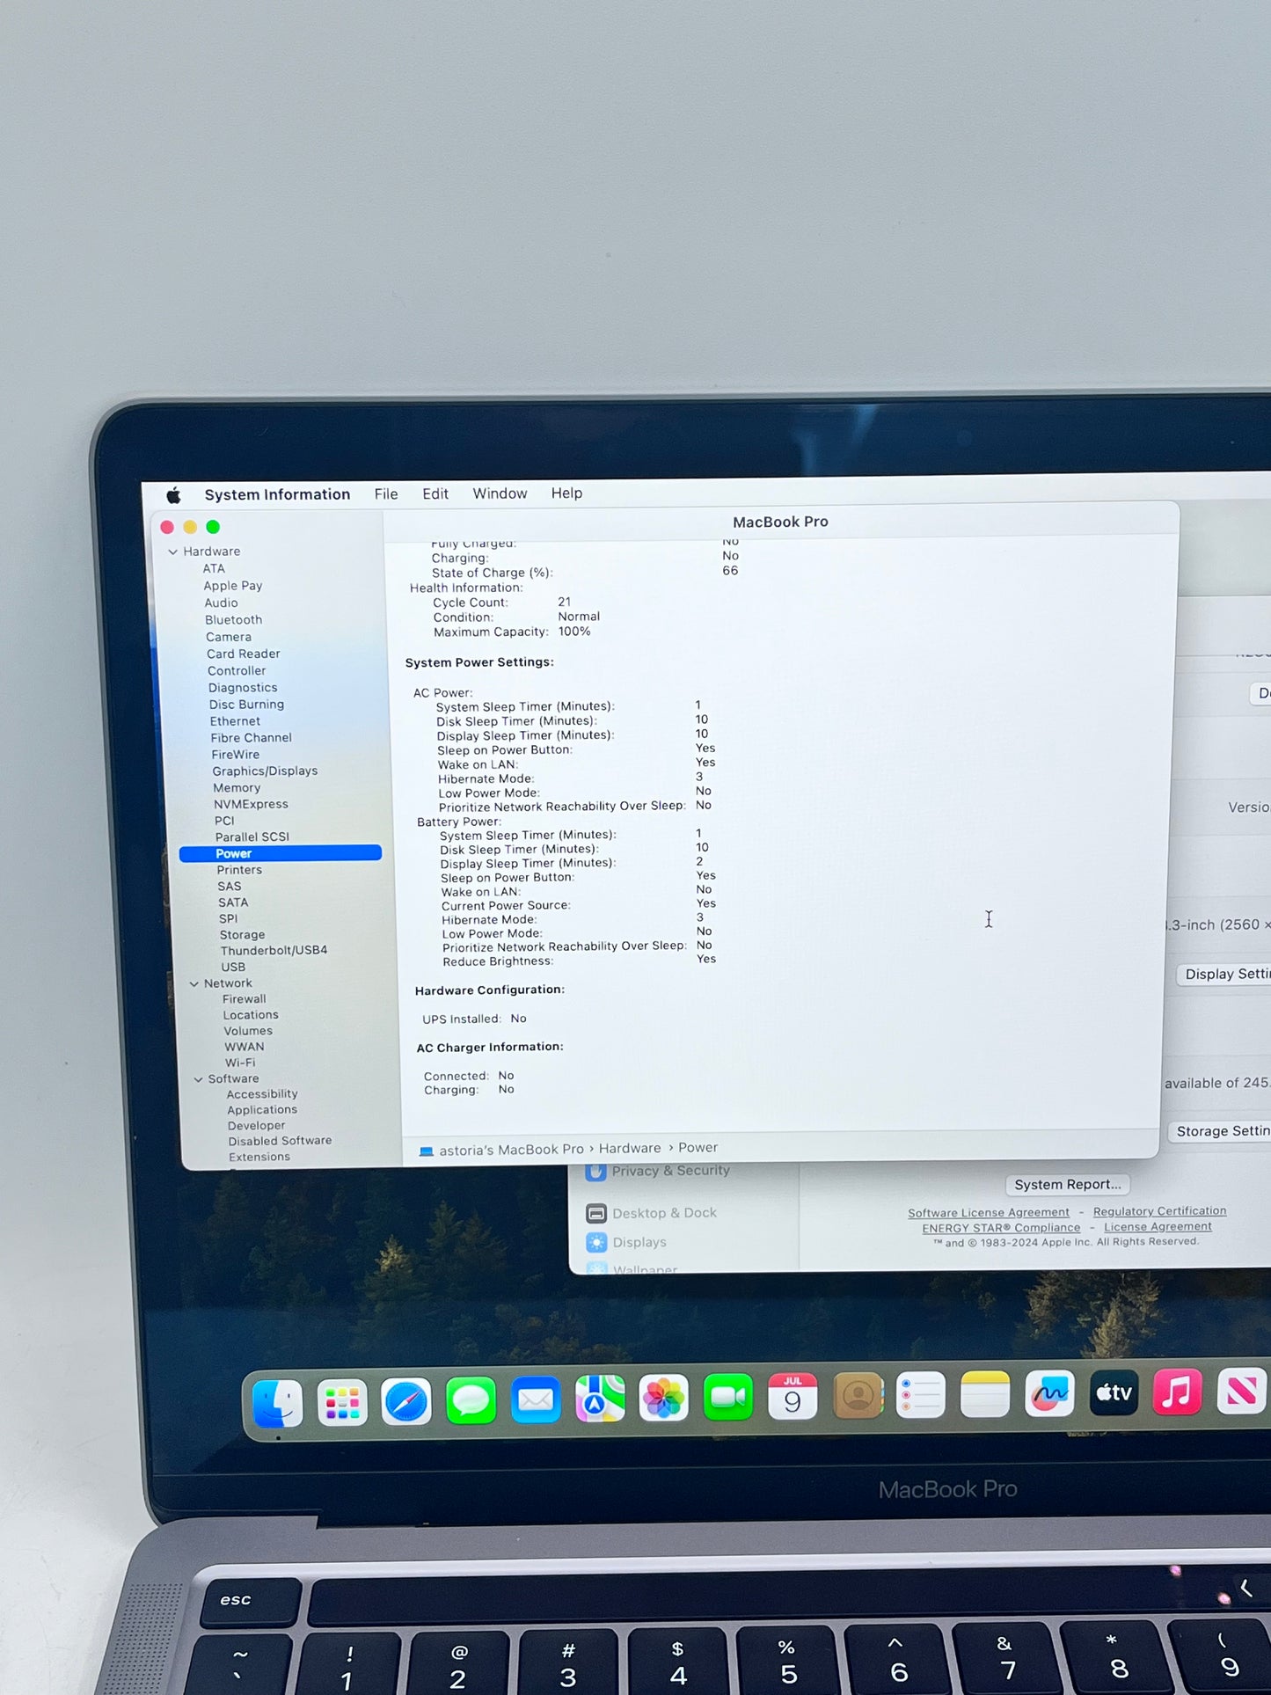This screenshot has height=1695, width=1271.
Task: Open the Software License Agreement link
Action: click(989, 1213)
